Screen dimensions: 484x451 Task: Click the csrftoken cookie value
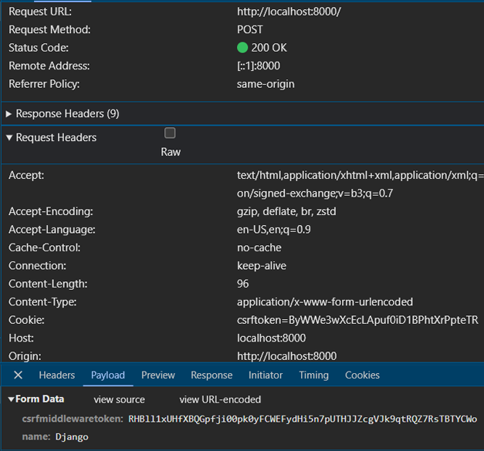tap(357, 320)
